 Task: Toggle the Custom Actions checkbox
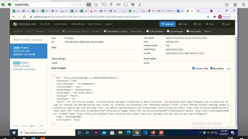coord(64,31)
